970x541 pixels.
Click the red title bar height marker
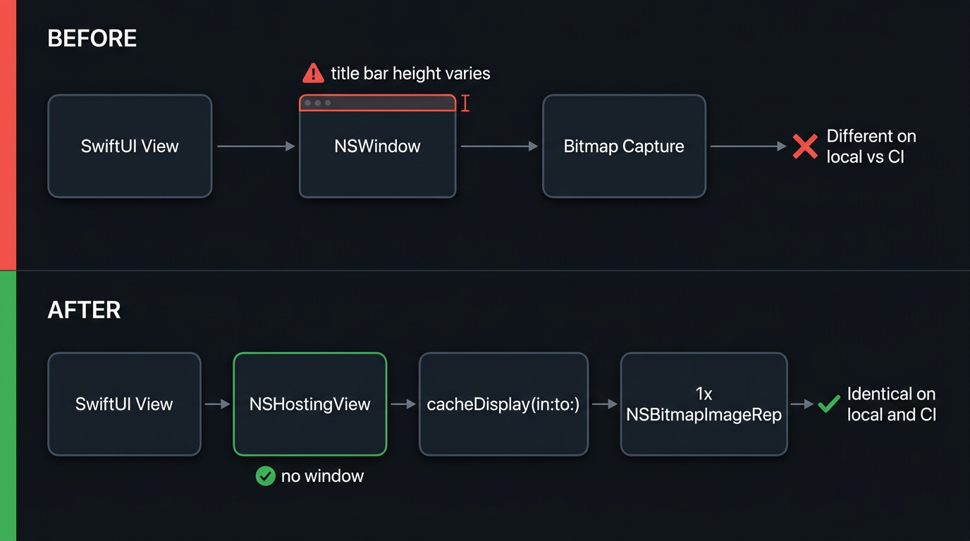(465, 103)
